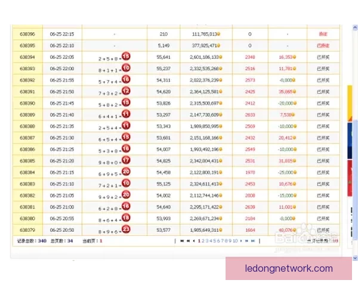Go to next page with single-right arrow
Viewport: 358px width, 286px height.
click(241, 241)
